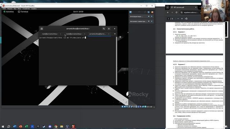
Task: Reload the PDF page in browser
Action: click(x=176, y=13)
